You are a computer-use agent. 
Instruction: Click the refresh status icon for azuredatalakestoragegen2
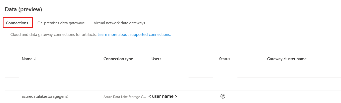[x=222, y=96]
